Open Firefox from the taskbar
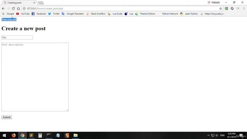Image resolution: width=247 pixels, height=139 pixels. [14, 136]
